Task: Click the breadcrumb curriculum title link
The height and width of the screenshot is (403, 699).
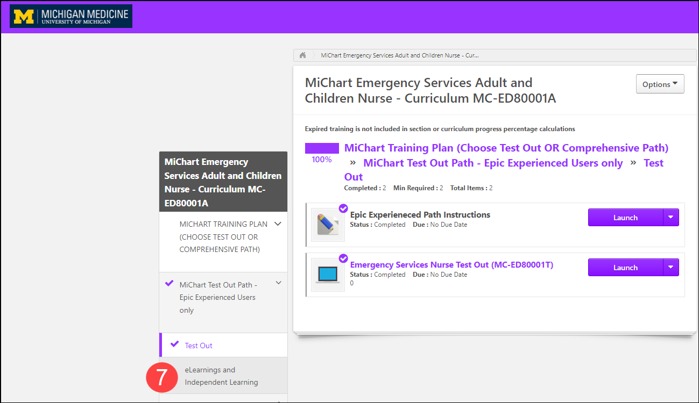Action: click(x=399, y=55)
